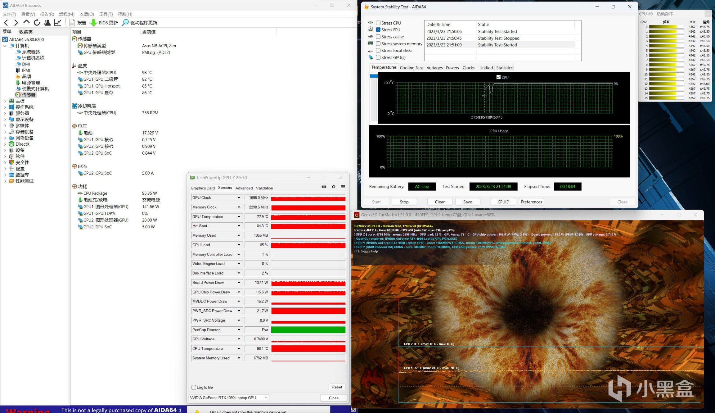Click the user favorites toolbar icon
This screenshot has width=715, height=413.
tap(47, 22)
